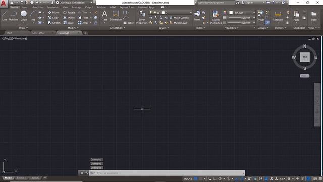This screenshot has height=182, width=323.
Task: Expand the Block panel
Action: 201,28
